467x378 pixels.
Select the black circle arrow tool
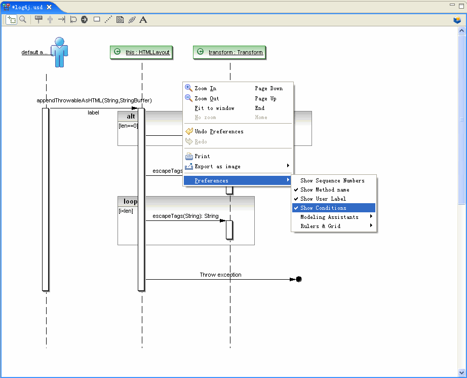coord(85,20)
